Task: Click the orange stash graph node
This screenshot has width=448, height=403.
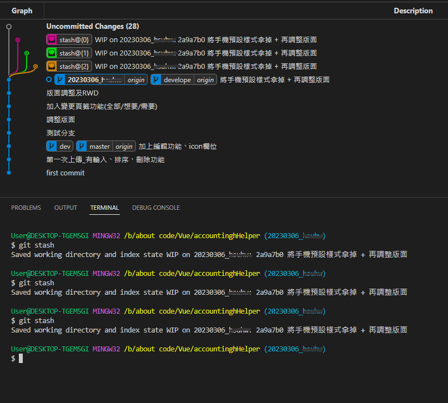Action: tap(36, 67)
